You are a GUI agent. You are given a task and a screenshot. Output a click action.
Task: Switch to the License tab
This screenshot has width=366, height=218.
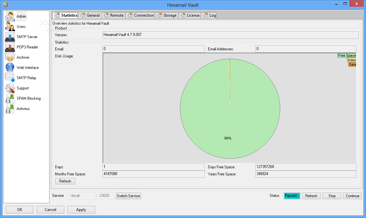coord(190,15)
